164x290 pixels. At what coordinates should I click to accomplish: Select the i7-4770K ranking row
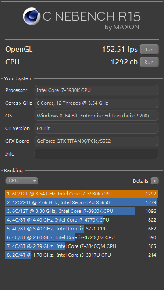click(82, 220)
